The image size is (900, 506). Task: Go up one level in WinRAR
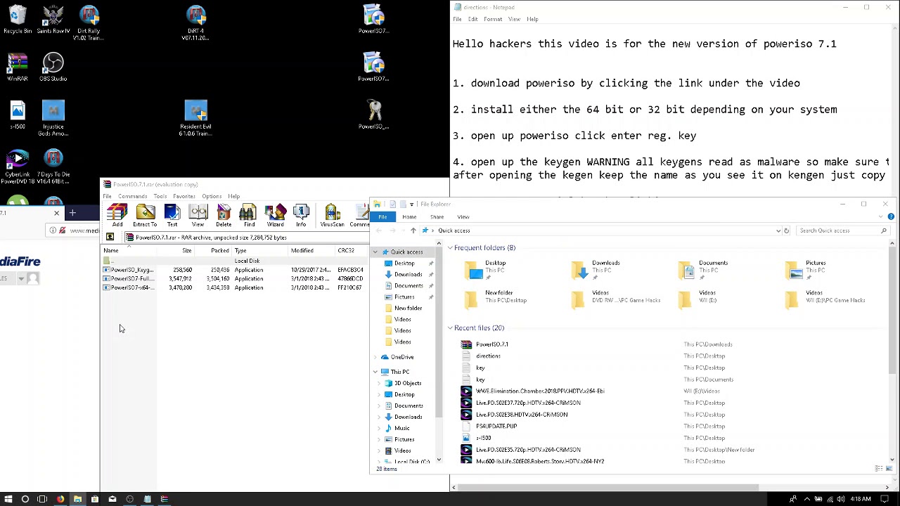(110, 238)
